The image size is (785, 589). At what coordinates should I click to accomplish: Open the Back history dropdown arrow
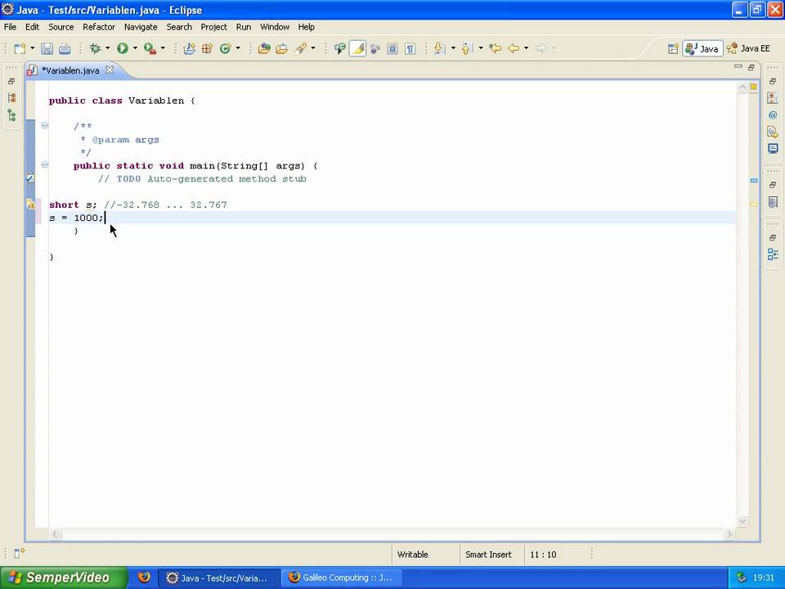(526, 48)
